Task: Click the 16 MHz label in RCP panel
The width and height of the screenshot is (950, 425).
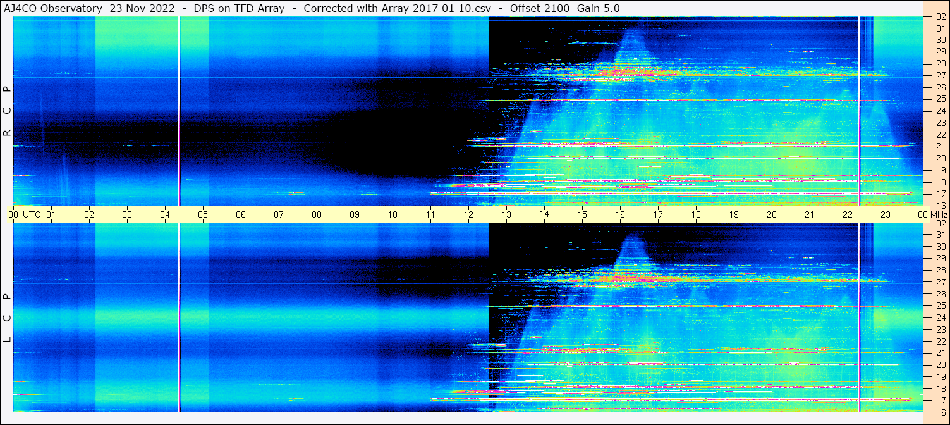Action: (940, 206)
